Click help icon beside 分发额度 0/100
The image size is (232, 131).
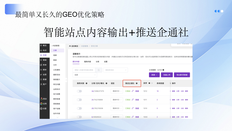[x=163, y=70]
